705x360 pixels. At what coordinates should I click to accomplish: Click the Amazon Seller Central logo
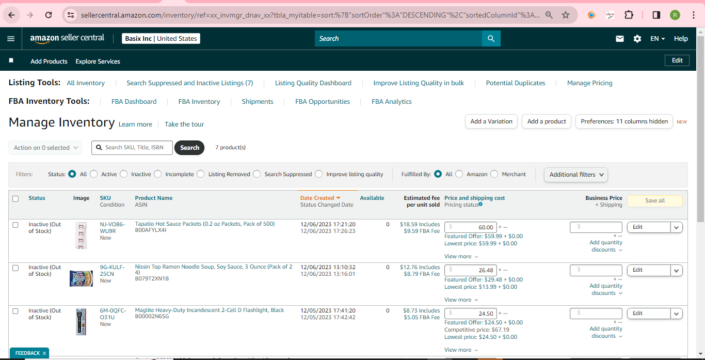point(67,39)
